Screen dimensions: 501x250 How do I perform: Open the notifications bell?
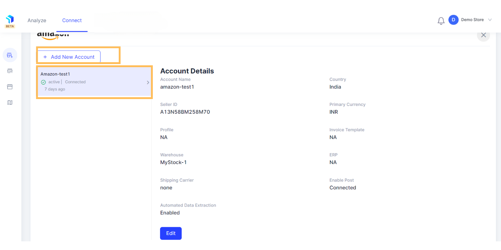[x=441, y=21]
